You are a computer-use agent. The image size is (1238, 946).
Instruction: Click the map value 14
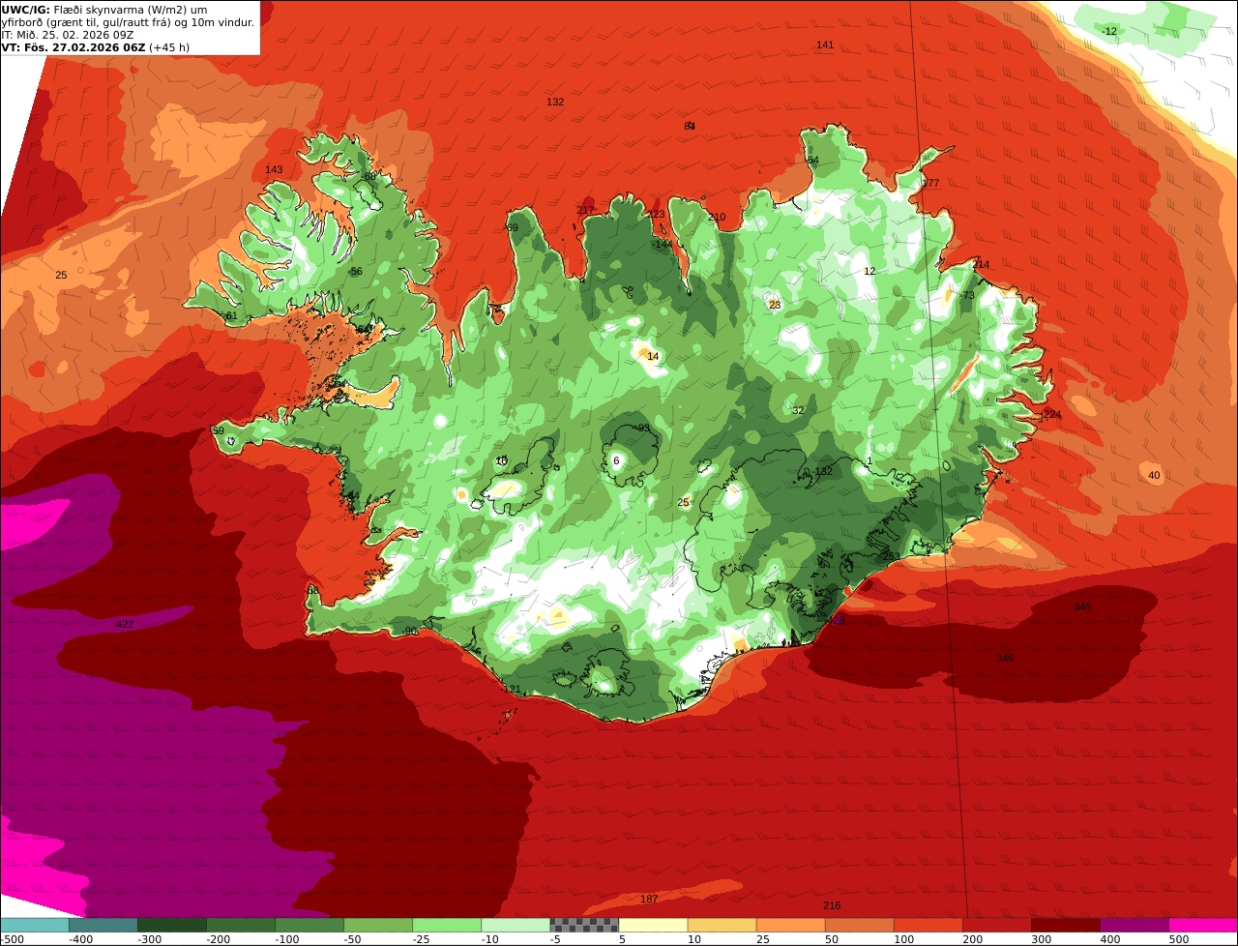coord(653,357)
